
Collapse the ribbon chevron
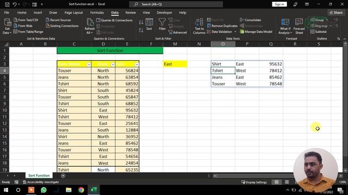(x=345, y=38)
